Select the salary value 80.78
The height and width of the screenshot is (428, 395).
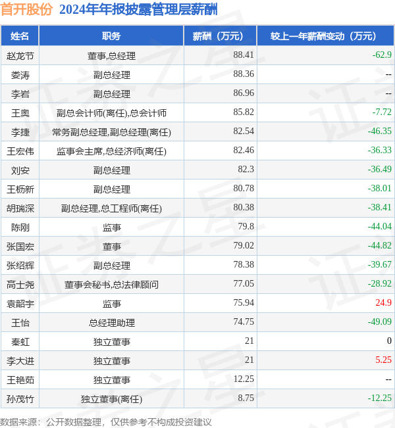click(x=244, y=188)
